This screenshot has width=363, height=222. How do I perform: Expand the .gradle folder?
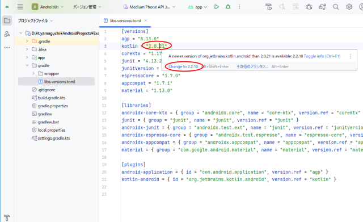27,41
